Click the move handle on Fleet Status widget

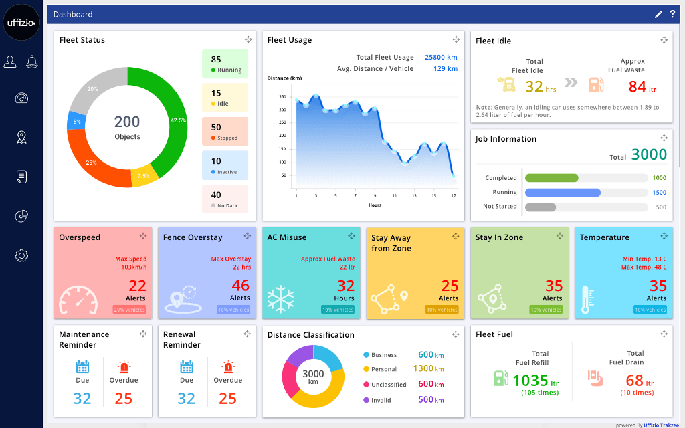coord(248,40)
